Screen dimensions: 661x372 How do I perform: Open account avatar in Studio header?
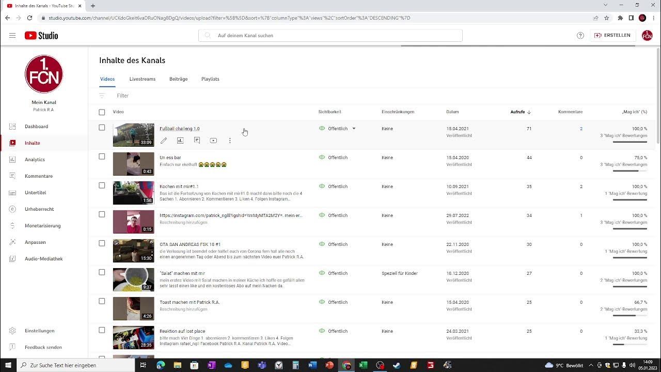[647, 36]
